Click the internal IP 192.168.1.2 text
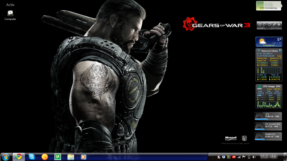 click(x=267, y=54)
